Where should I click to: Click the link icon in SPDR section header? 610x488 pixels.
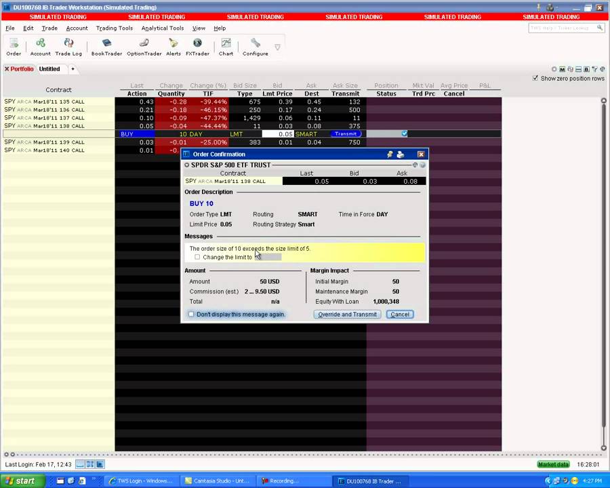(415, 165)
